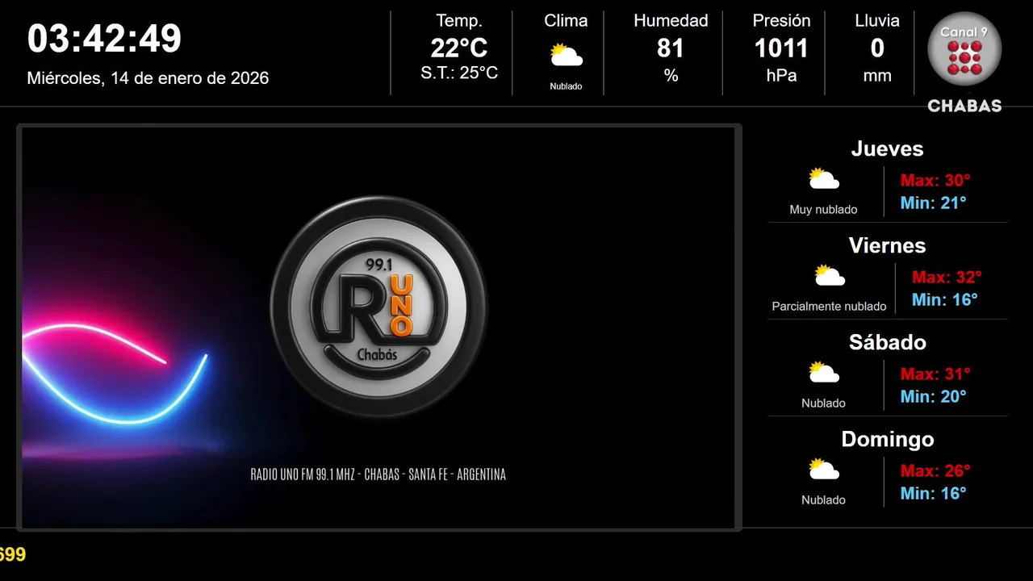Click the Jueves day heading
1033x581 pixels.
[887, 148]
